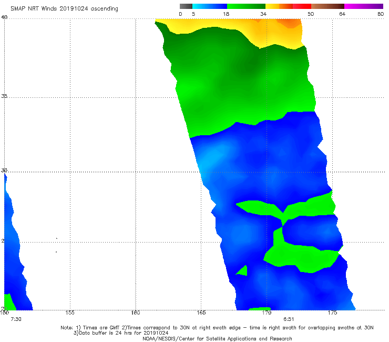The image size is (389, 342).
Task: Click the latitude label '30'
Action: [4, 170]
